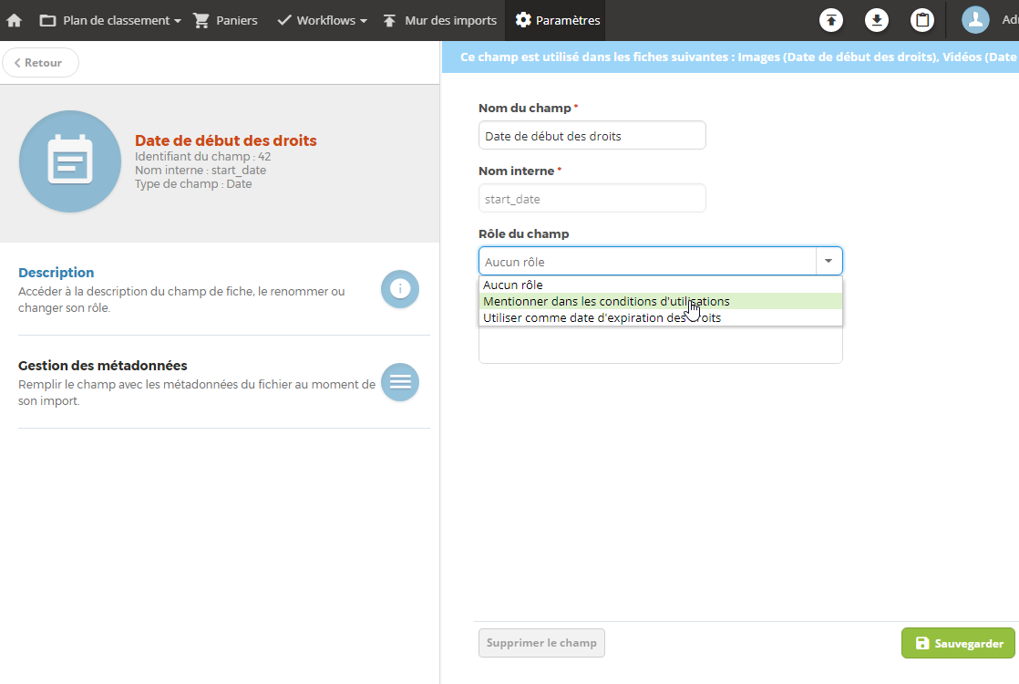1019x684 pixels.
Task: Click the download circle icon in top bar
Action: coord(876,20)
